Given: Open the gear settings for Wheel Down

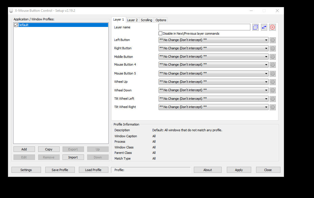Looking at the screenshot, I should click(x=272, y=90).
